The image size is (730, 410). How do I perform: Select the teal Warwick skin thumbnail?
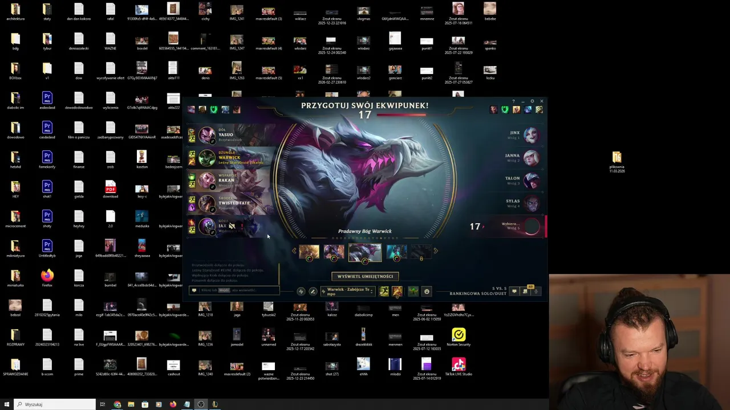pyautogui.click(x=396, y=252)
